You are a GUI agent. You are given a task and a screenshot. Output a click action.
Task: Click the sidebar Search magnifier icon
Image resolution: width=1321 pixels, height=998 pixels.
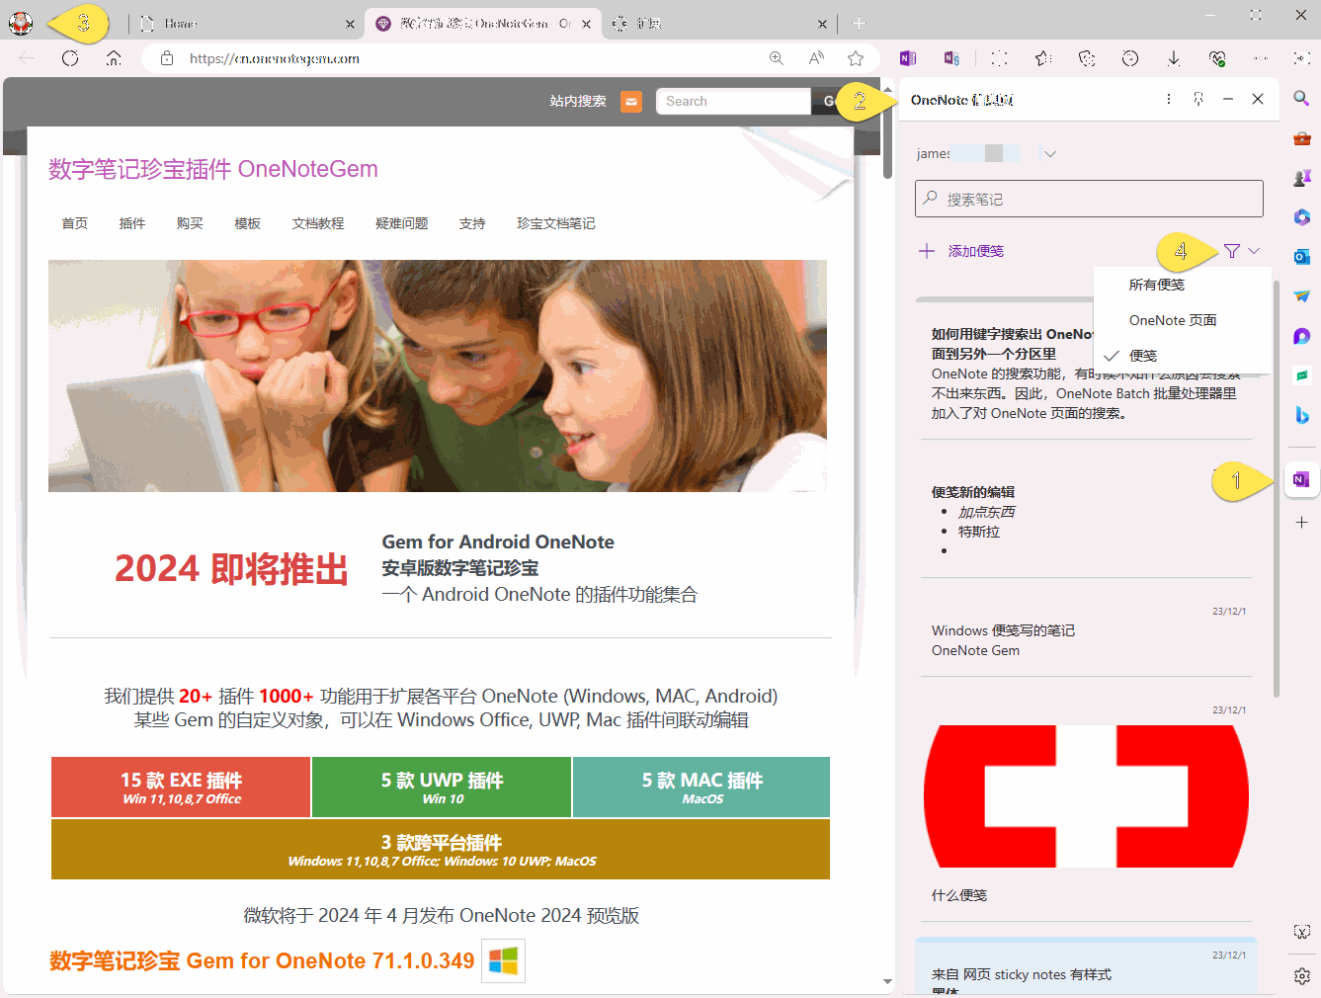tap(1301, 99)
